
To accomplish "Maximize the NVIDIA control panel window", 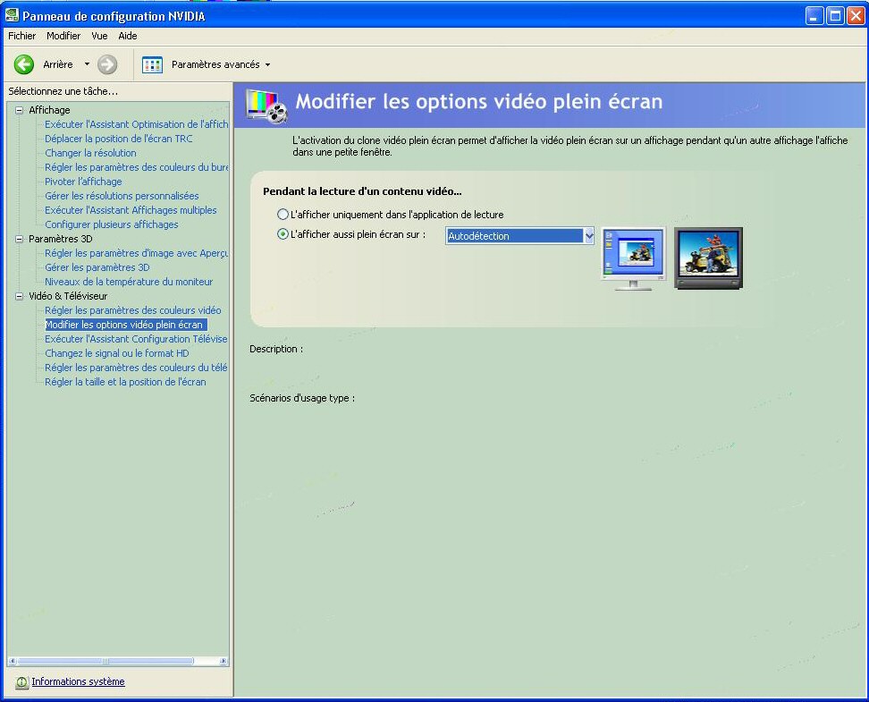I will [x=835, y=15].
